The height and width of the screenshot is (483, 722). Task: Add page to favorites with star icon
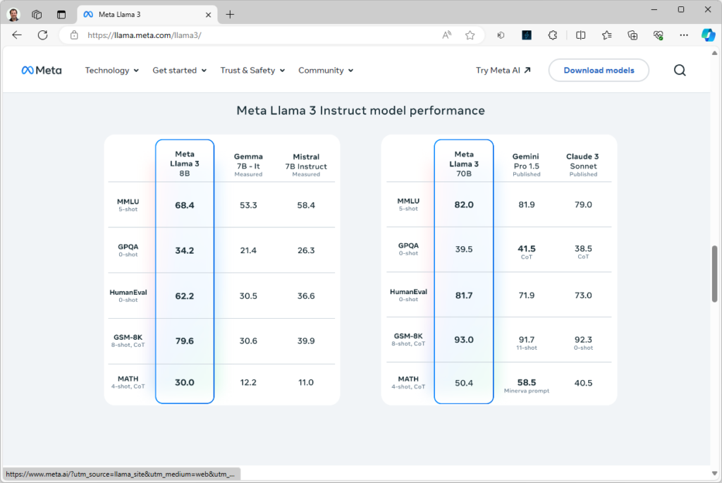(470, 35)
